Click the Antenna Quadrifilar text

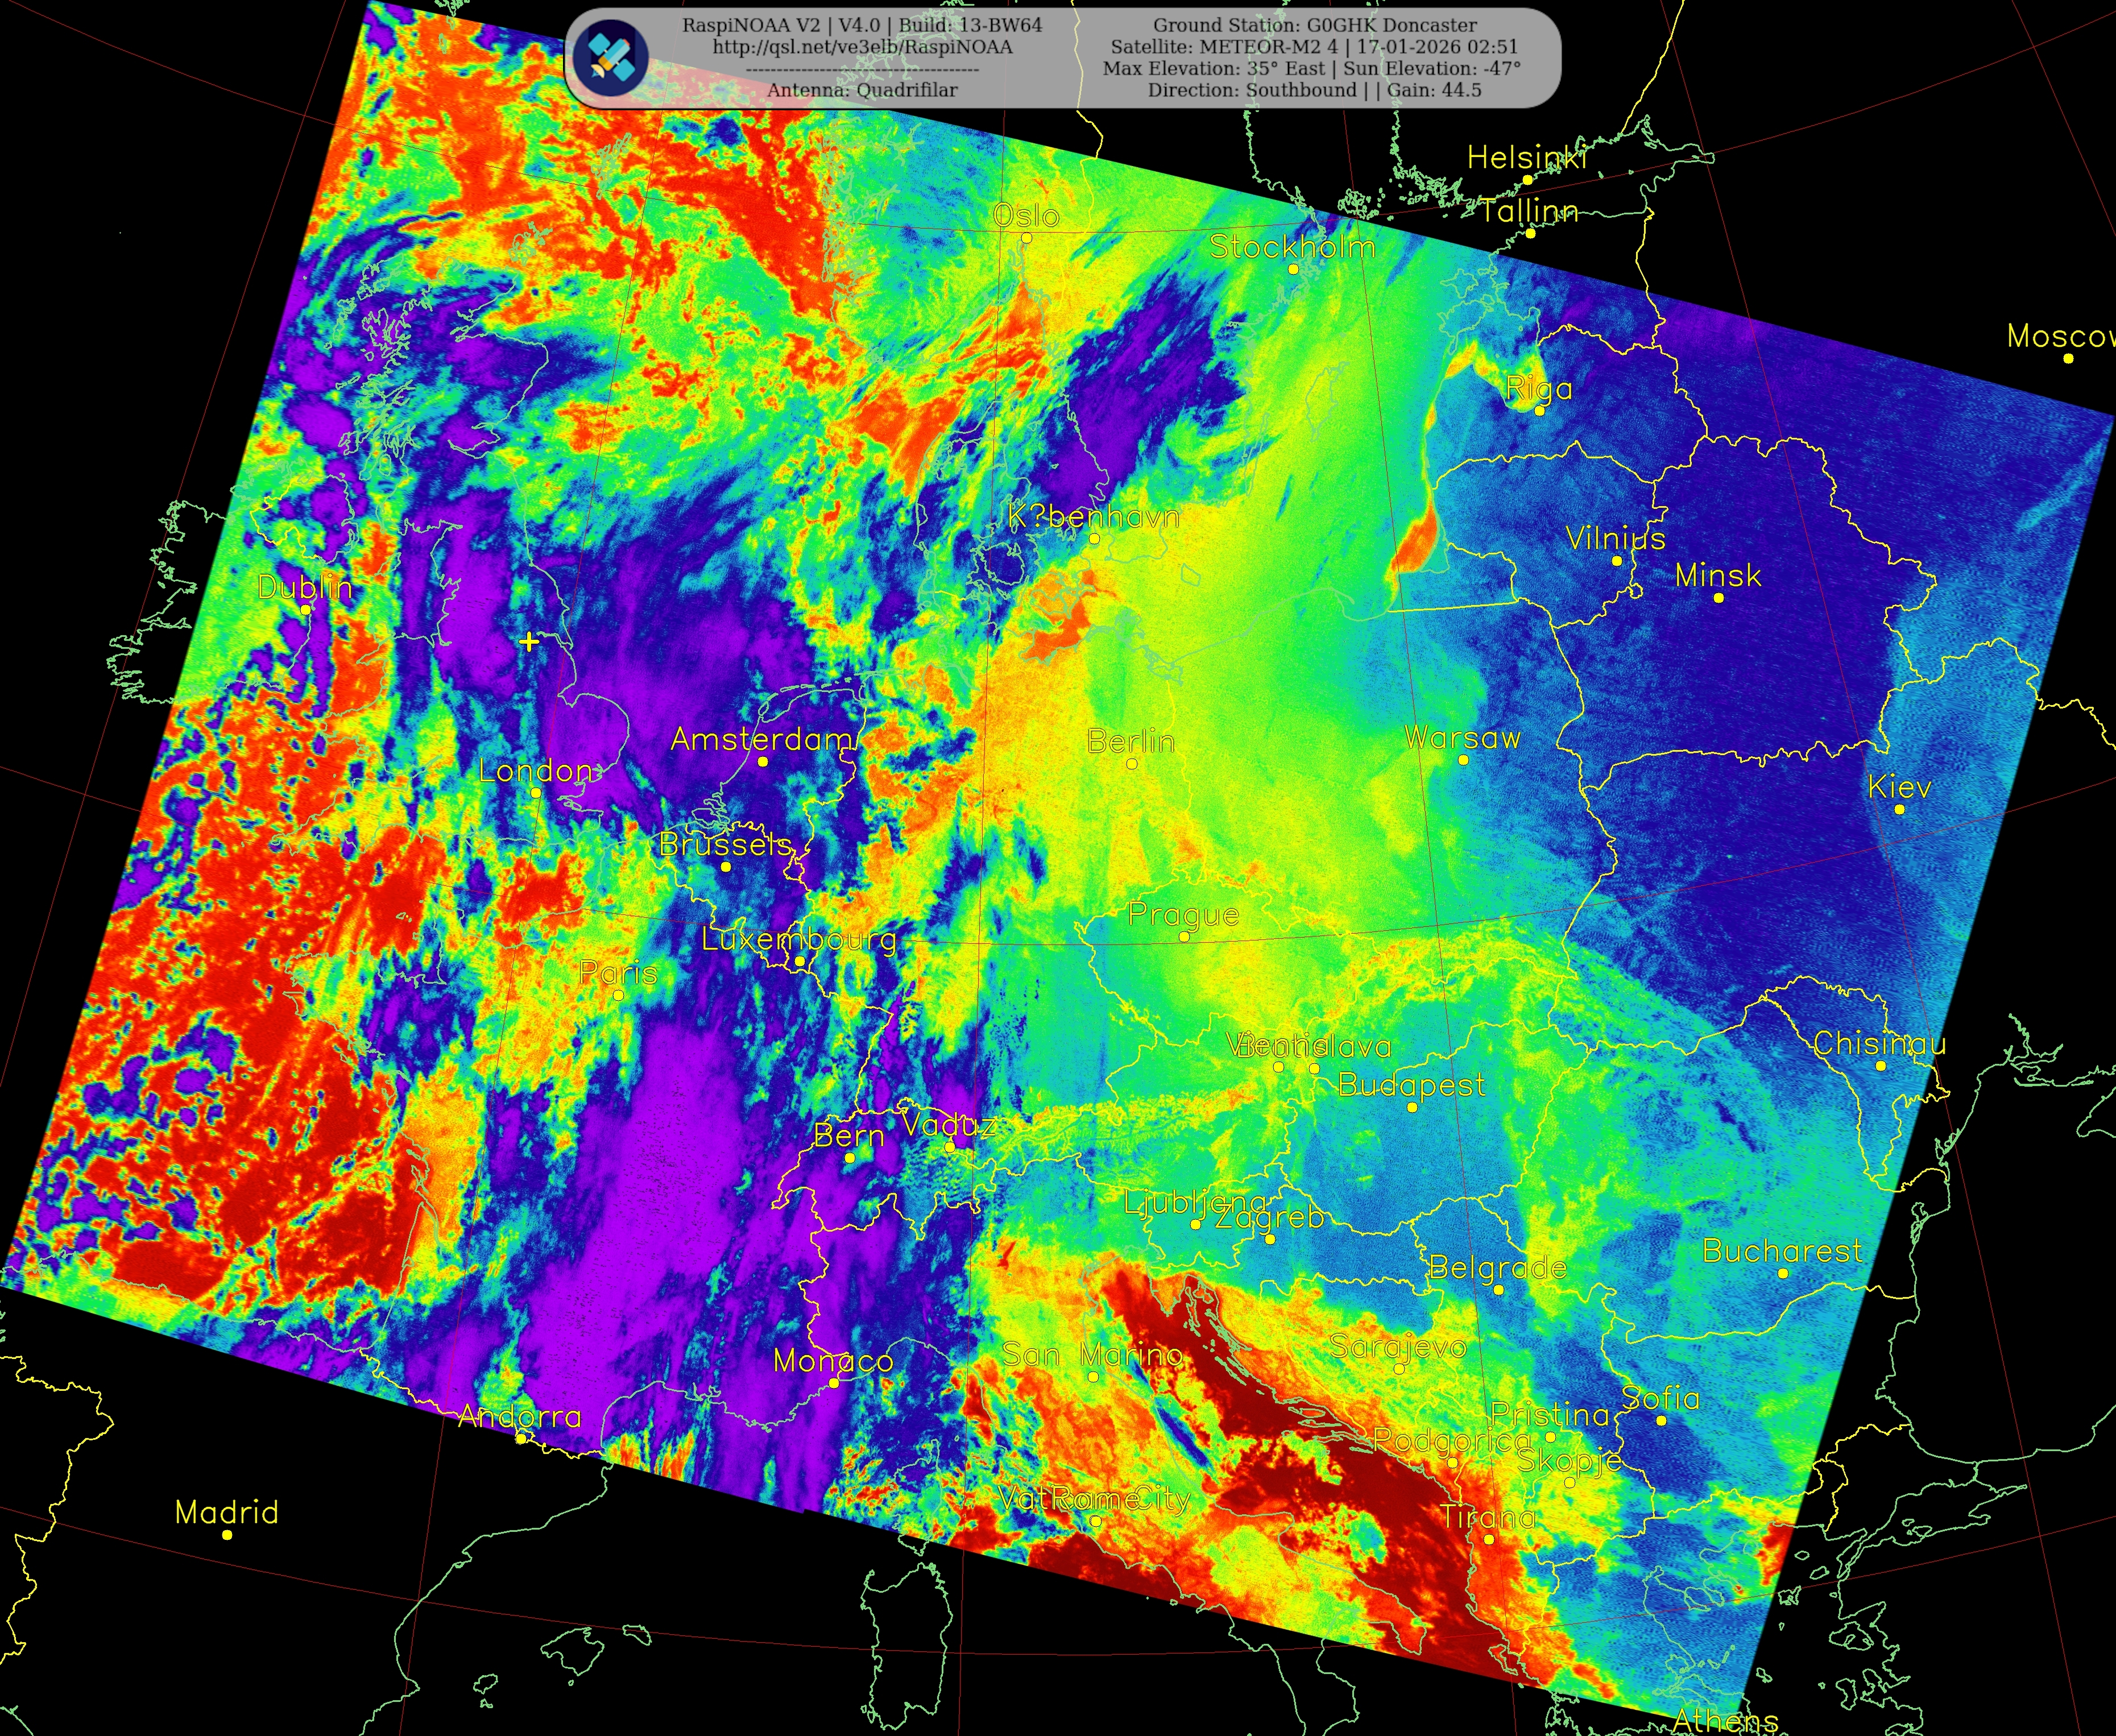click(x=862, y=90)
